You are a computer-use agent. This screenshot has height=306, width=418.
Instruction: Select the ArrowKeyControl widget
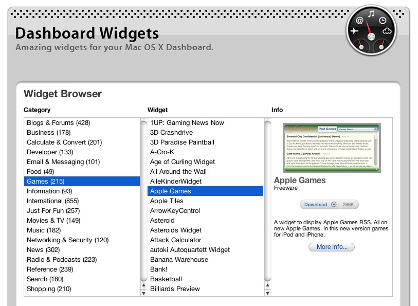205,210
